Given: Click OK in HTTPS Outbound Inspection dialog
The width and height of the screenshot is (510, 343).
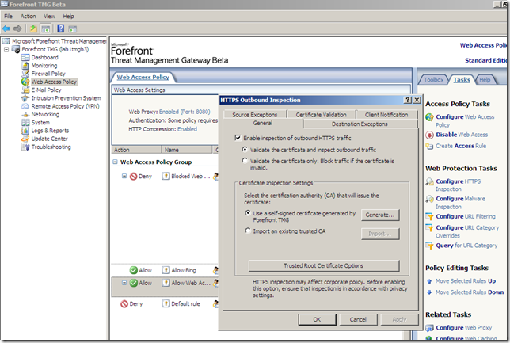Looking at the screenshot, I should point(317,319).
